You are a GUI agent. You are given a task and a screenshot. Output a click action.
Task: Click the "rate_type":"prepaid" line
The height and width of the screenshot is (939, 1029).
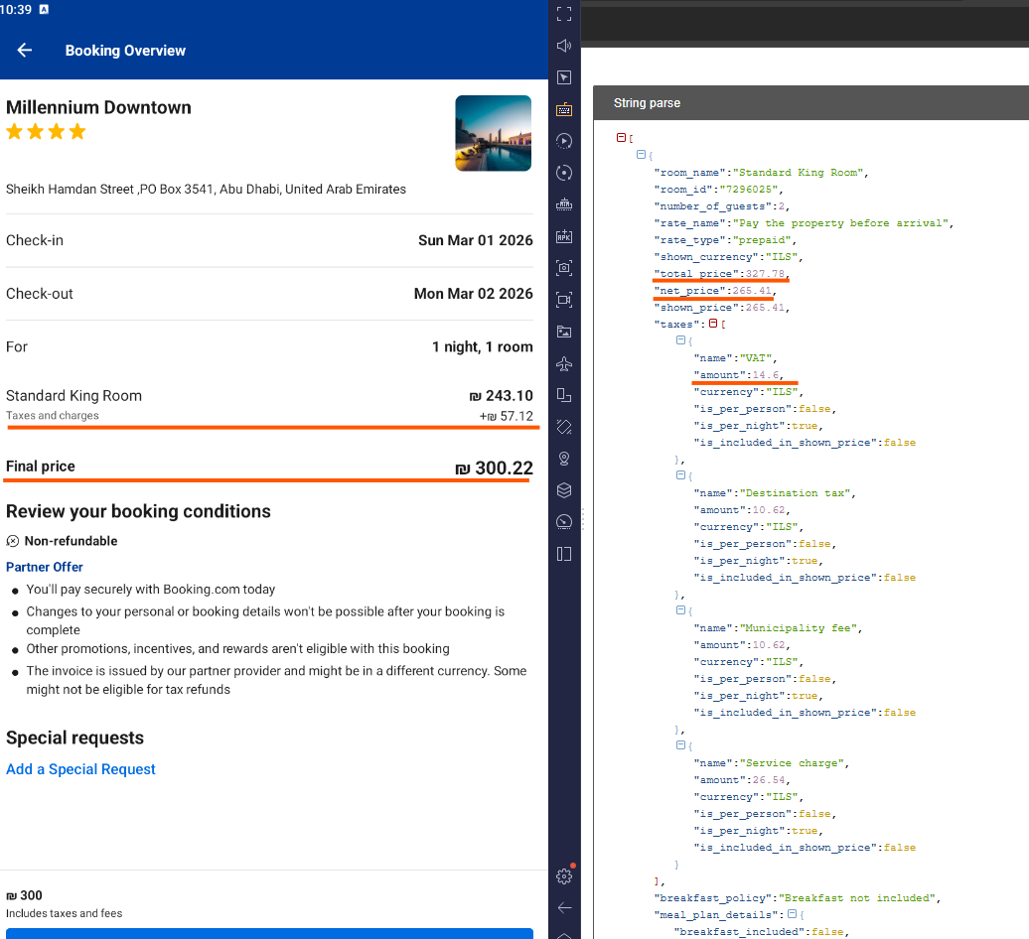(x=725, y=240)
